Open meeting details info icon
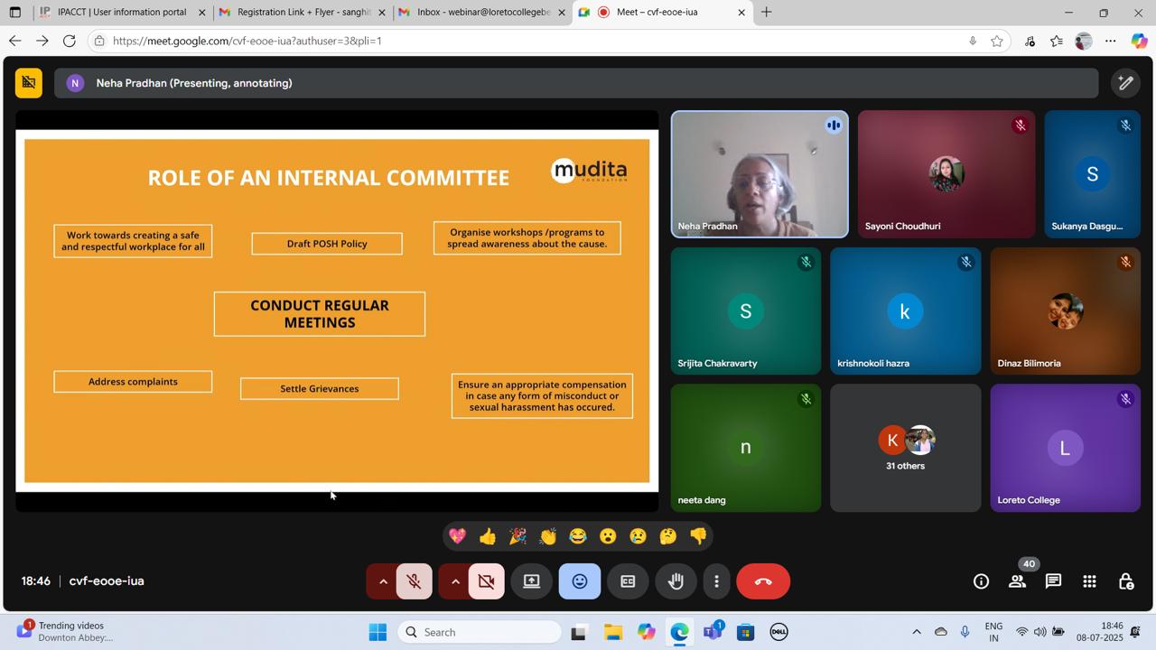Viewport: 1156px width, 650px height. (x=981, y=581)
